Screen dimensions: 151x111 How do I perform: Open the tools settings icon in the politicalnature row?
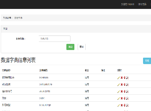(127, 84)
